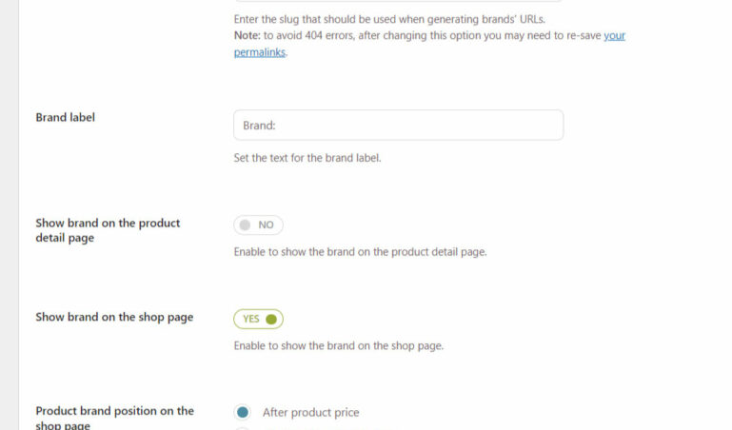Screen dimensions: 732x430
Task: Click the product detail page toggle description
Action: [x=360, y=252]
